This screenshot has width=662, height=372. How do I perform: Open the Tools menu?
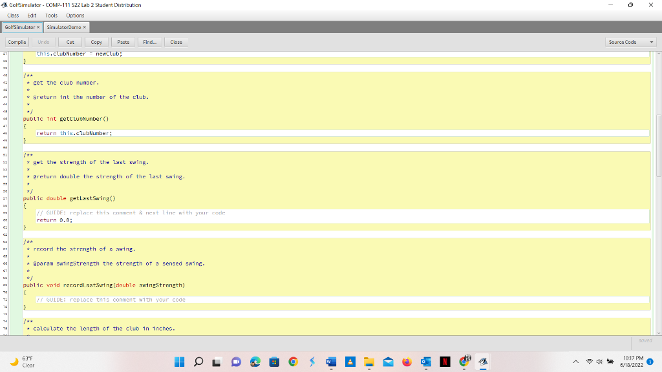[51, 15]
